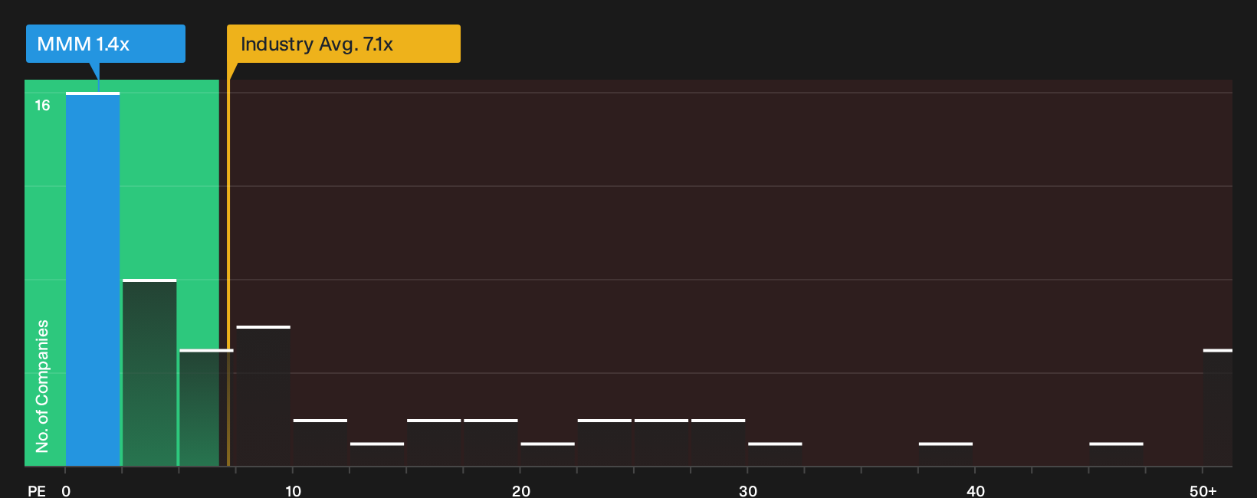This screenshot has width=1257, height=498.
Task: Select the yellow Industry Avg. 7.1x label
Action: [343, 44]
